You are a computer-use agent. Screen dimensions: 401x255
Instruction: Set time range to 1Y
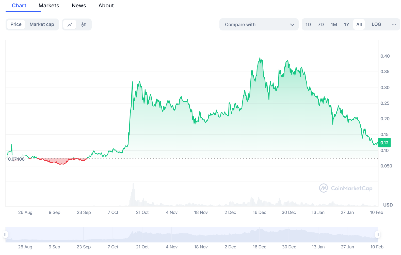click(x=346, y=25)
